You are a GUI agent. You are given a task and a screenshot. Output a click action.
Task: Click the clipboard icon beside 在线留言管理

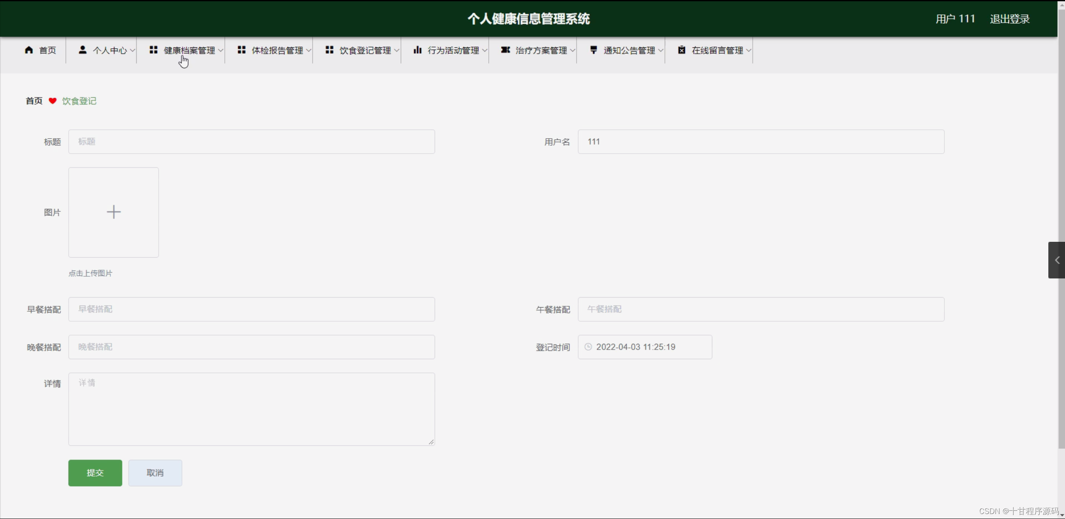[x=682, y=50]
